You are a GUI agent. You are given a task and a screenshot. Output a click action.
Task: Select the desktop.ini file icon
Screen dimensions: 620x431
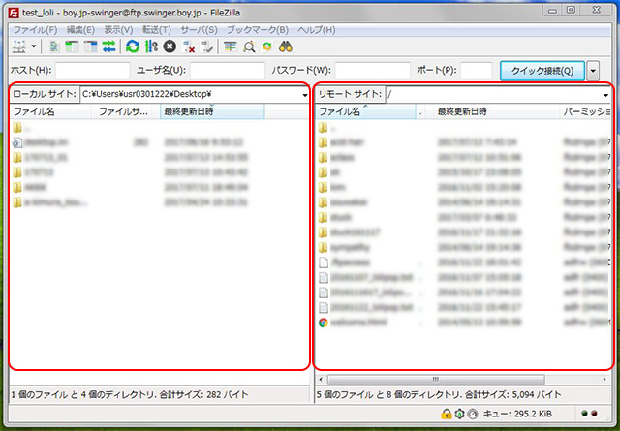point(17,142)
